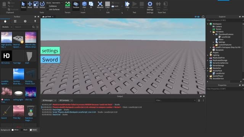Open the UI insert tool

(x=91, y=5)
